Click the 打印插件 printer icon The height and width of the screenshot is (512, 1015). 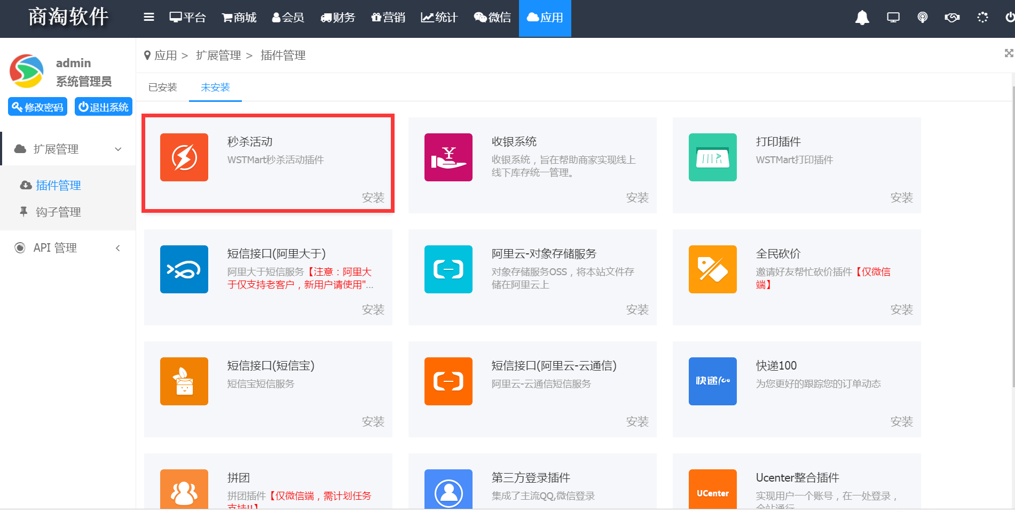[x=713, y=157]
